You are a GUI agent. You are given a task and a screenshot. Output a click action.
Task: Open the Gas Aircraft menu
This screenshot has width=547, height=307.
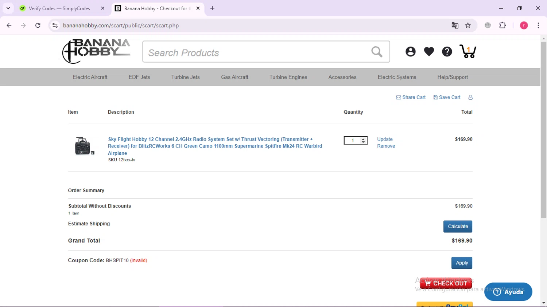[234, 77]
